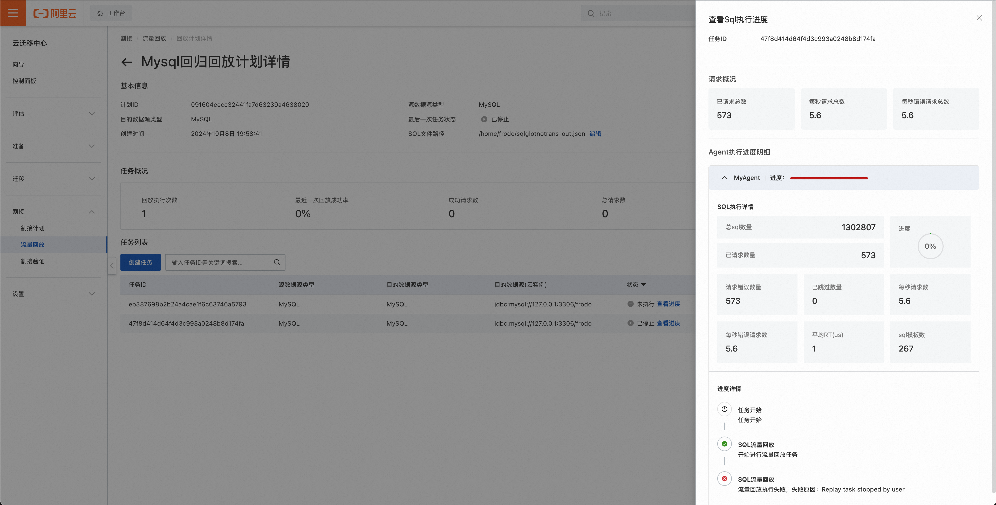Screen dimensions: 996x505
Task: Click the 每秒错误请求总数 summary card
Action: coord(936,109)
